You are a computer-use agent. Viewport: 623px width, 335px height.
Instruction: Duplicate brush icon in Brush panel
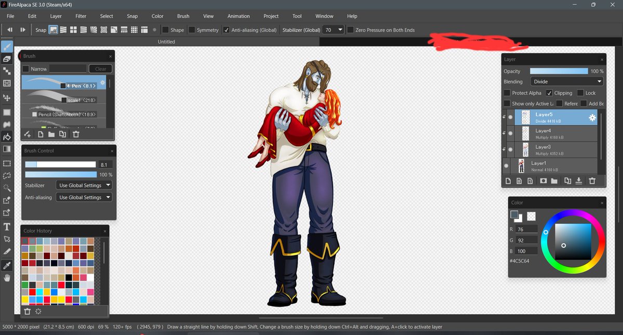(63, 134)
